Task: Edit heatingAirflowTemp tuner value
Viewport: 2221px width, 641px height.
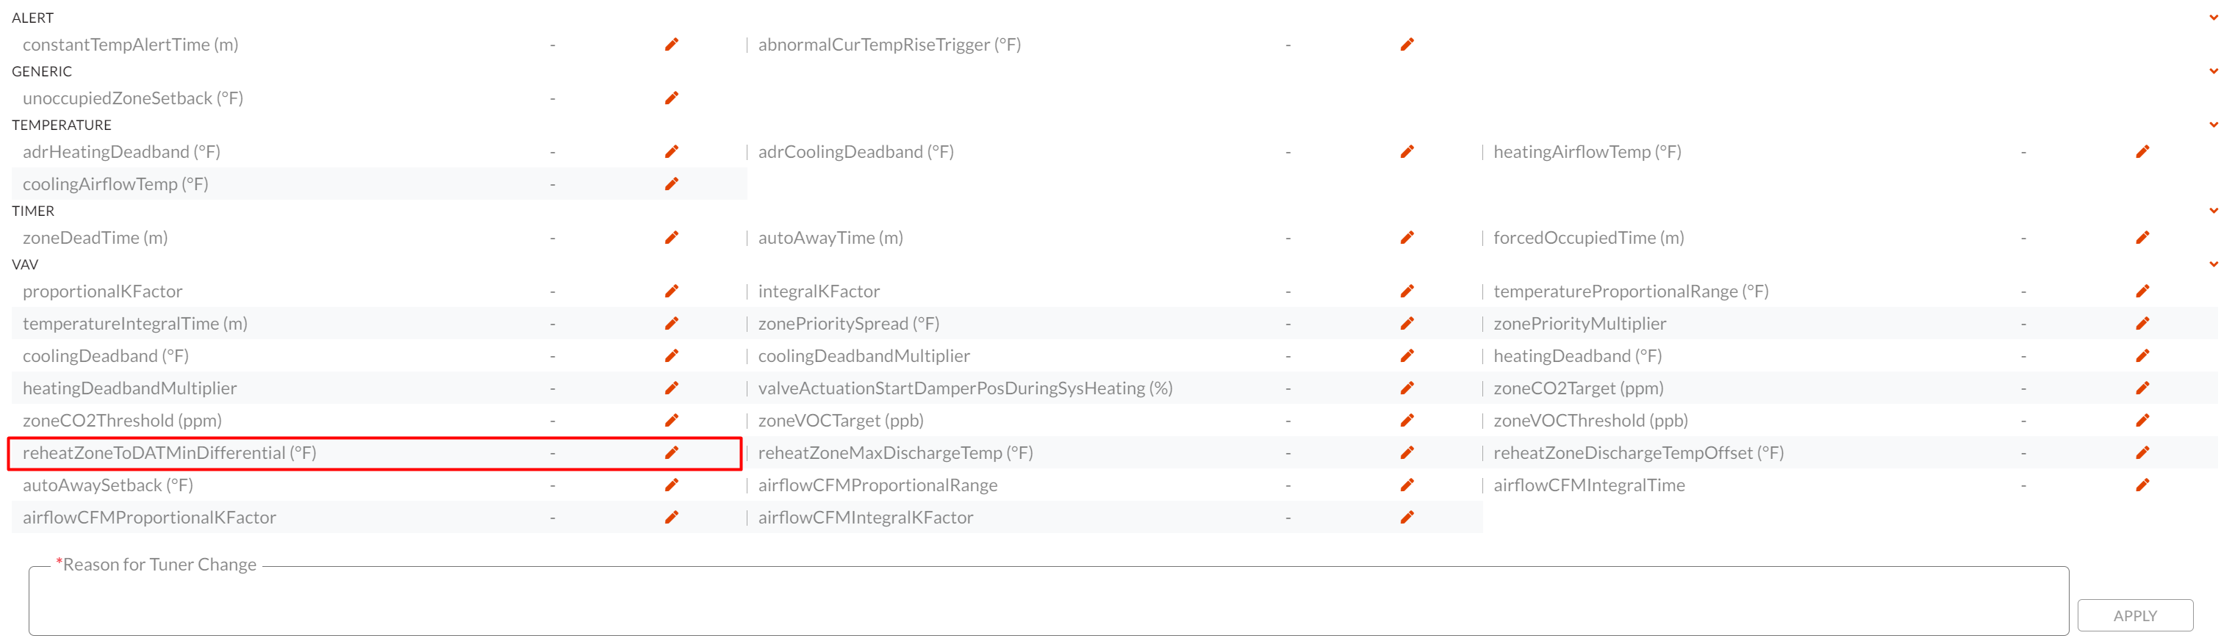Action: click(x=2142, y=152)
